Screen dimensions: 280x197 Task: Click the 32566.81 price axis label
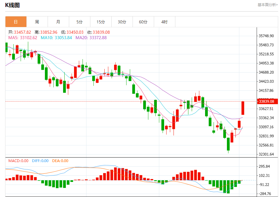coord(266,145)
